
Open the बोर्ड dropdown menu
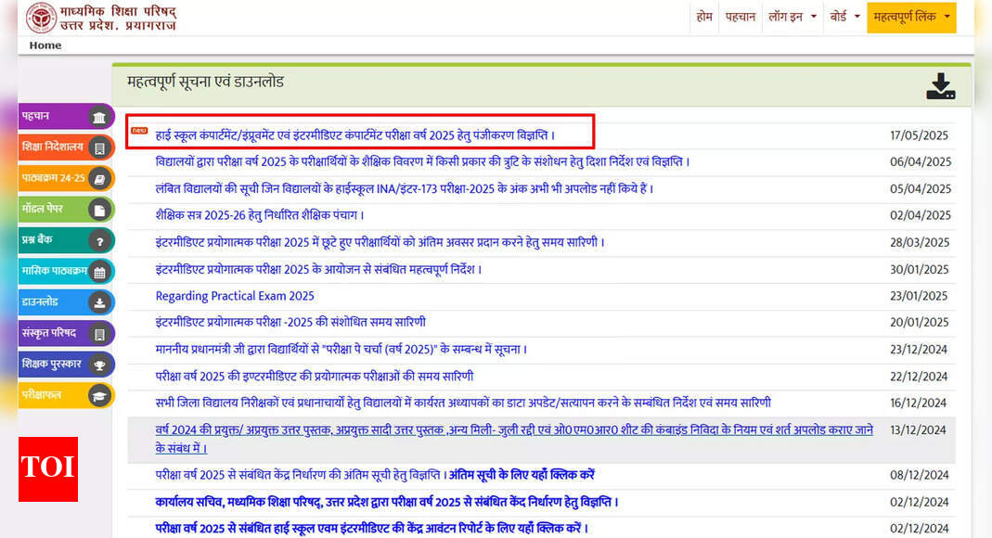coord(844,17)
